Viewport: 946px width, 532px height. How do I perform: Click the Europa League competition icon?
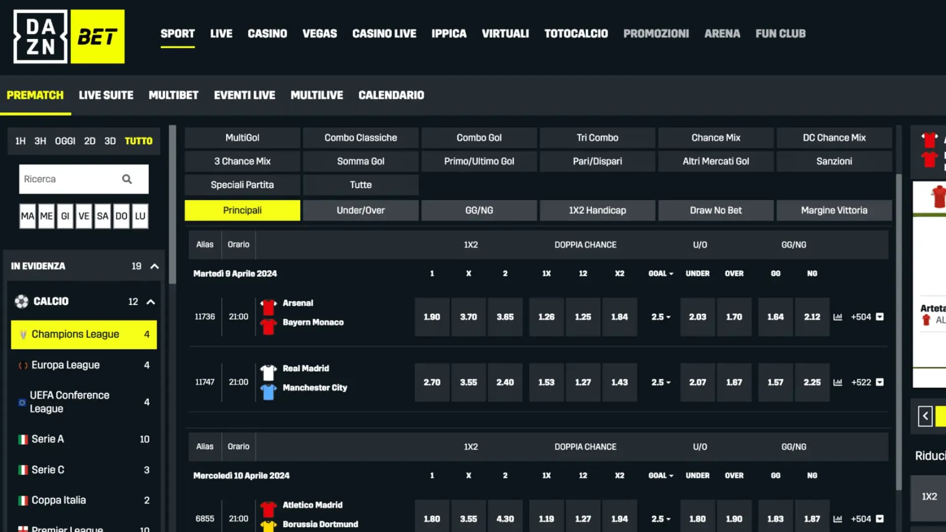(22, 365)
